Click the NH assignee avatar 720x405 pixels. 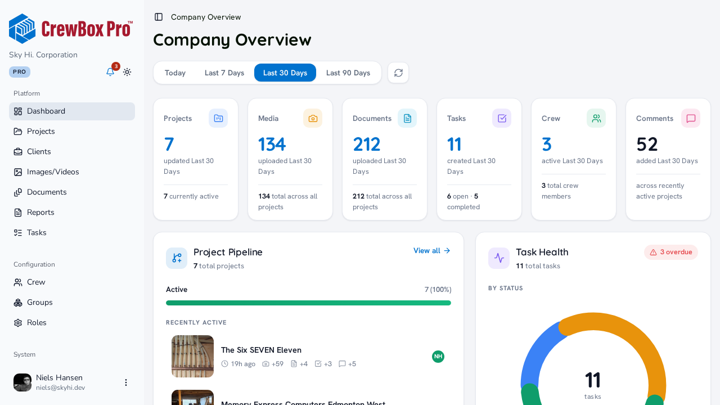[438, 356]
